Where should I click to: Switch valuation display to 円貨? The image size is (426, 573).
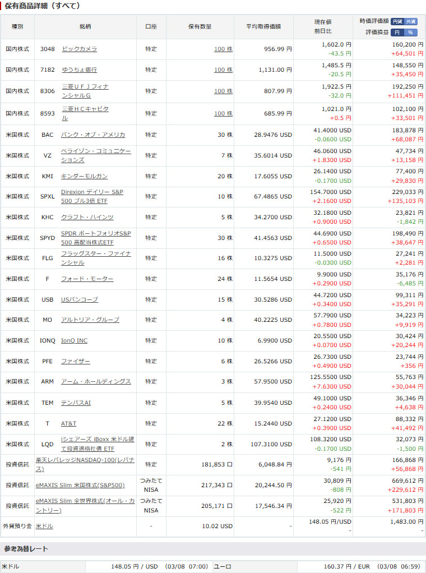(x=397, y=21)
